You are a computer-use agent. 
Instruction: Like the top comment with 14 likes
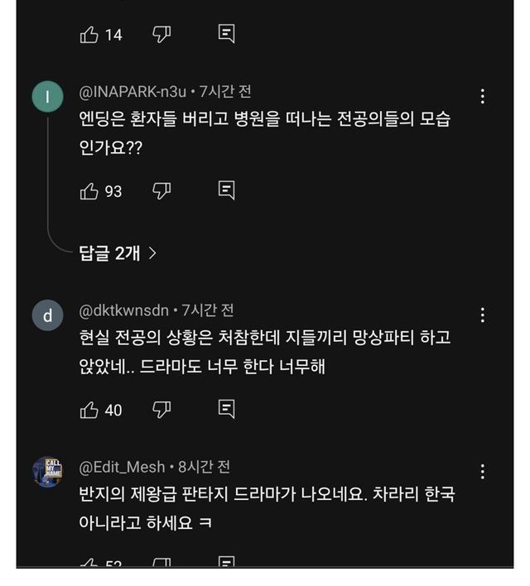(x=89, y=34)
